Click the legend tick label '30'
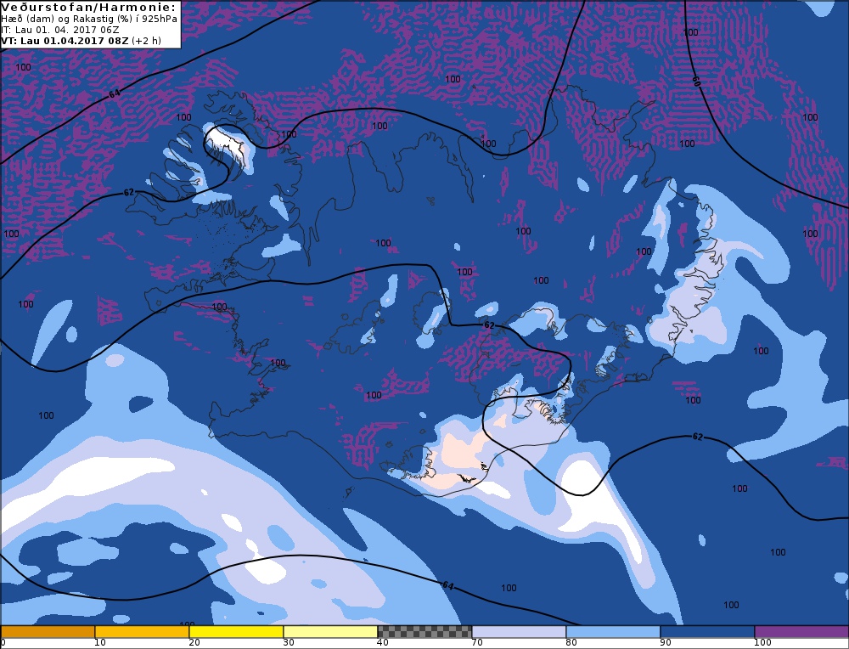The width and height of the screenshot is (849, 649). (289, 642)
